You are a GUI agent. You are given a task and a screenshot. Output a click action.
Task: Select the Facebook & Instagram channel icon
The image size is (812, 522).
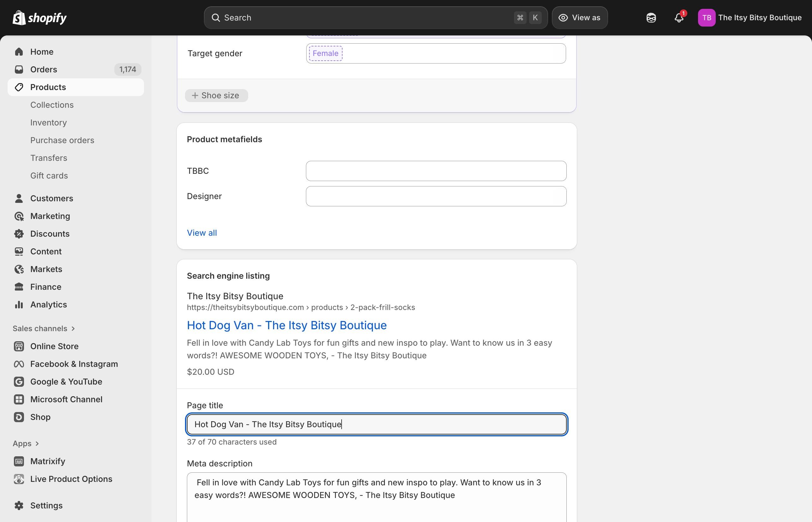point(19,364)
